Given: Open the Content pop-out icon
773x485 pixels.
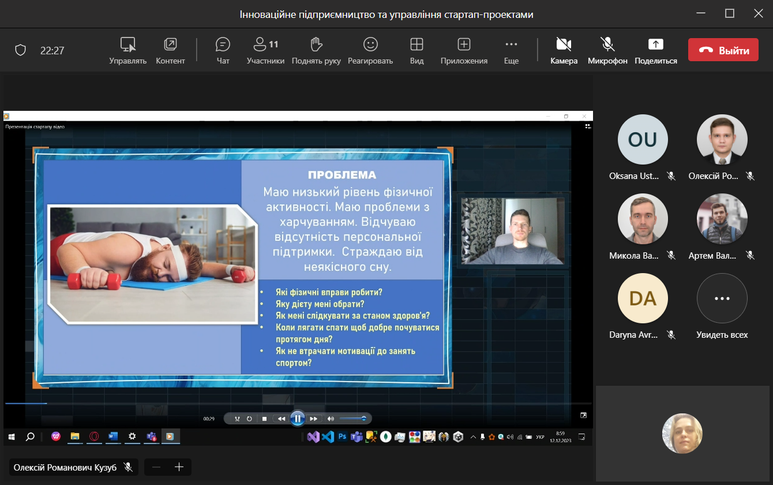Looking at the screenshot, I should 170,50.
